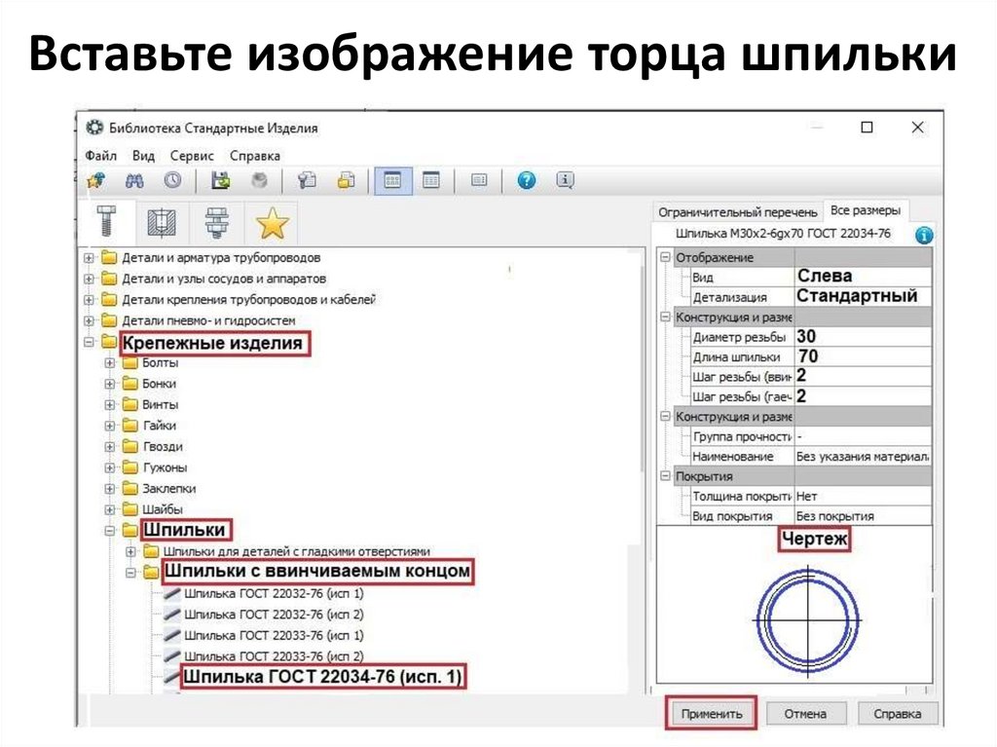Activate the binoculars search tool
Screen dimensions: 997x747
tap(136, 180)
